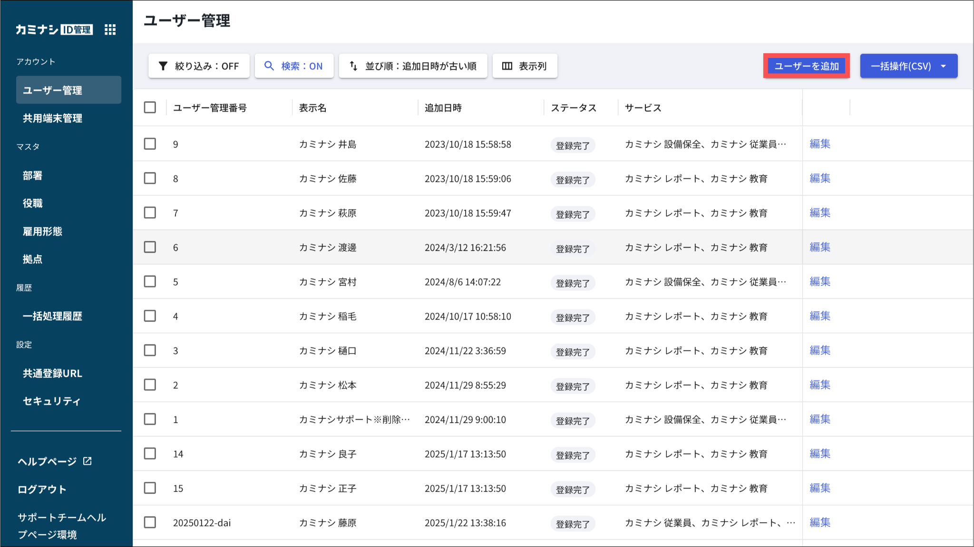Open セキュリティ settings menu item
The height and width of the screenshot is (547, 974).
pyautogui.click(x=51, y=401)
